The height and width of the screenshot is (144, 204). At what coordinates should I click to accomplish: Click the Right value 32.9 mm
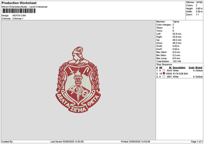coord(177,37)
